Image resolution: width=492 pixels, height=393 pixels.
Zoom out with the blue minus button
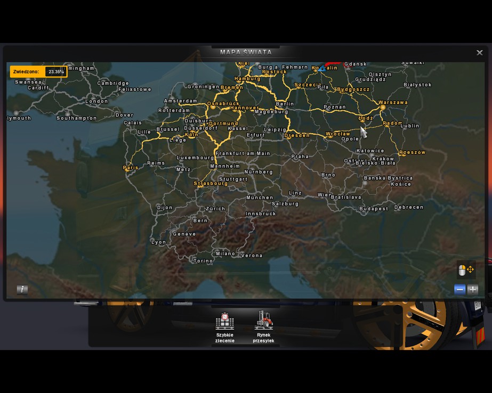(x=459, y=289)
